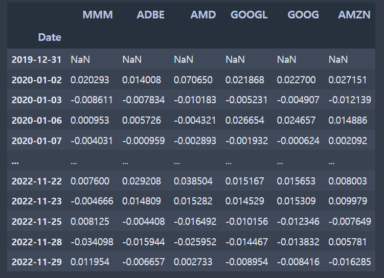Click cell value 0.015653

[296, 181]
